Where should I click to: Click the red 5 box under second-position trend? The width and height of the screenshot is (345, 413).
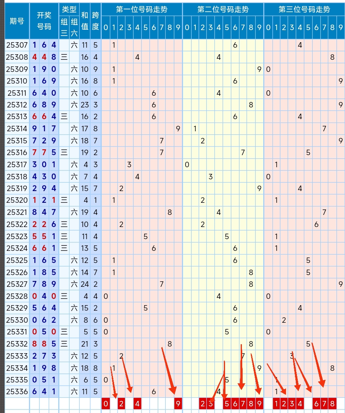pyautogui.click(x=227, y=404)
